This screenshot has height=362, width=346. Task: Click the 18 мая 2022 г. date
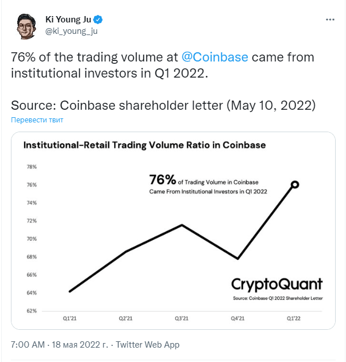(x=80, y=344)
